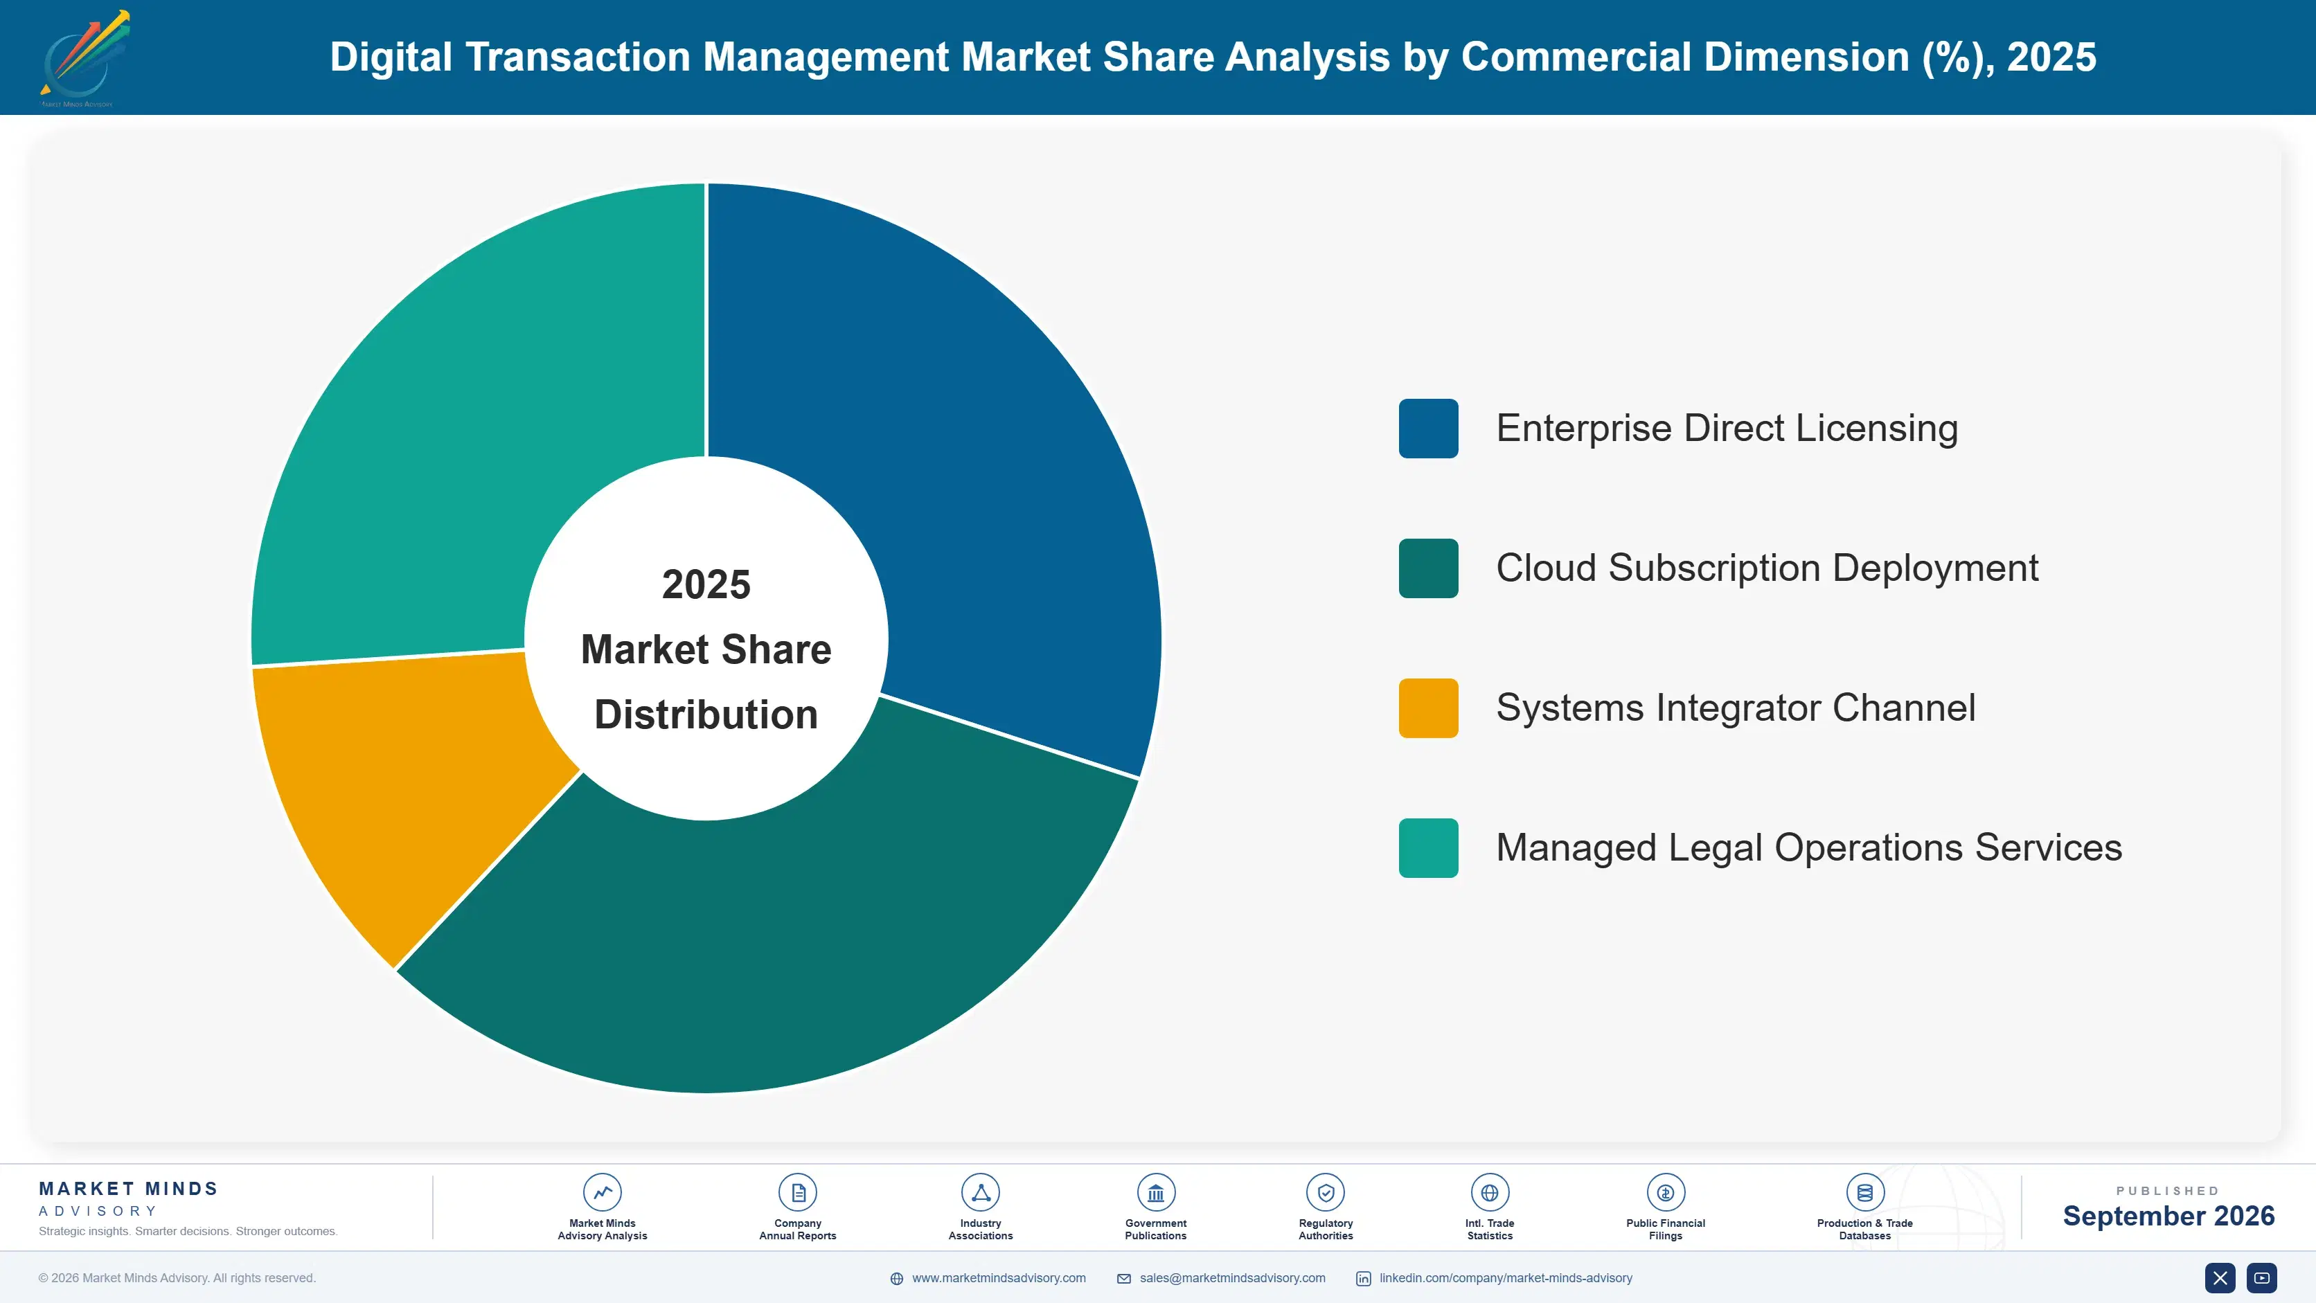Viewport: 2316px width, 1303px height.
Task: Click the 'Systems Integrator Channel' legend label
Action: pos(1735,708)
